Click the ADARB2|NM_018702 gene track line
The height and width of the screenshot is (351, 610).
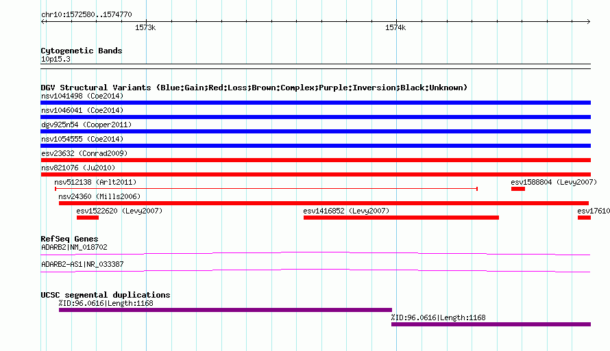(315, 254)
